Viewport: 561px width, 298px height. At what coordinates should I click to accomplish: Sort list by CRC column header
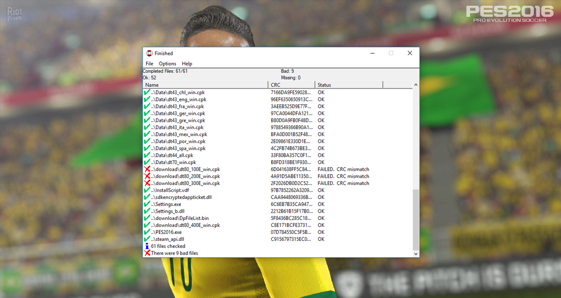click(292, 85)
